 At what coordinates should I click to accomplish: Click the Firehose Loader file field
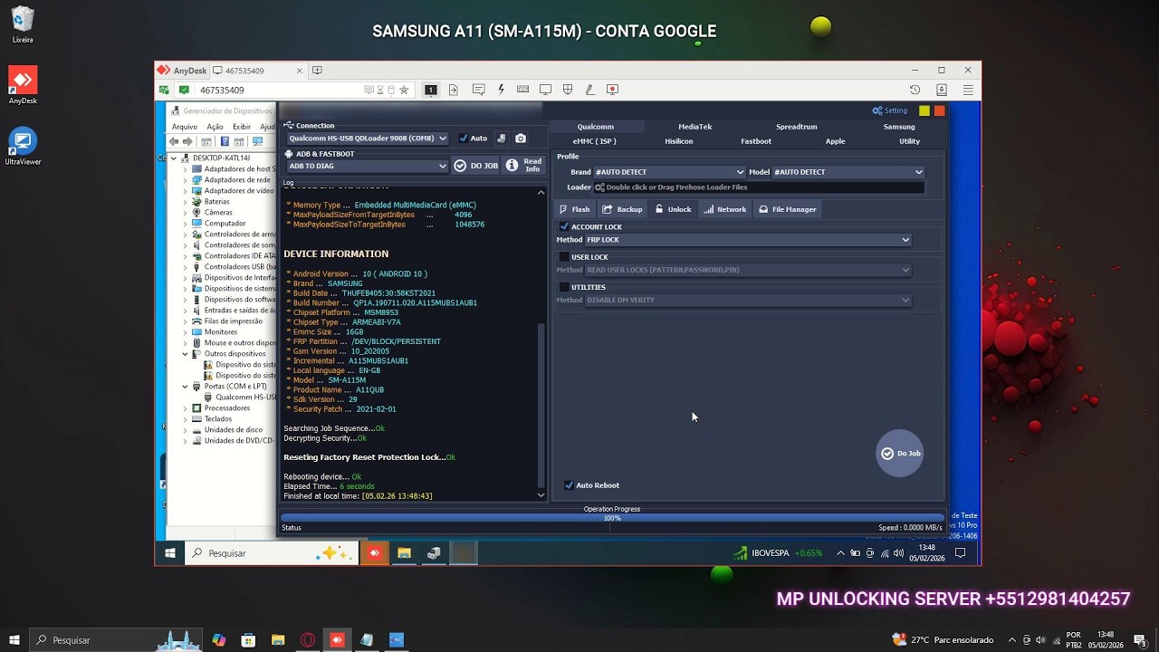759,187
